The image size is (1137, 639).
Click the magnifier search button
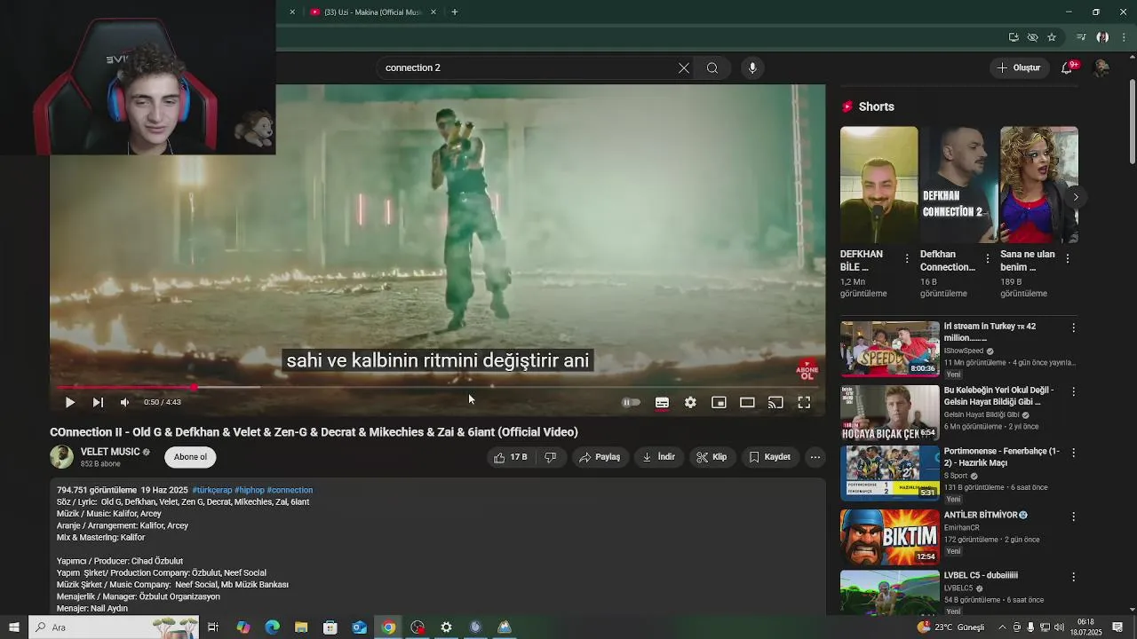pos(712,67)
